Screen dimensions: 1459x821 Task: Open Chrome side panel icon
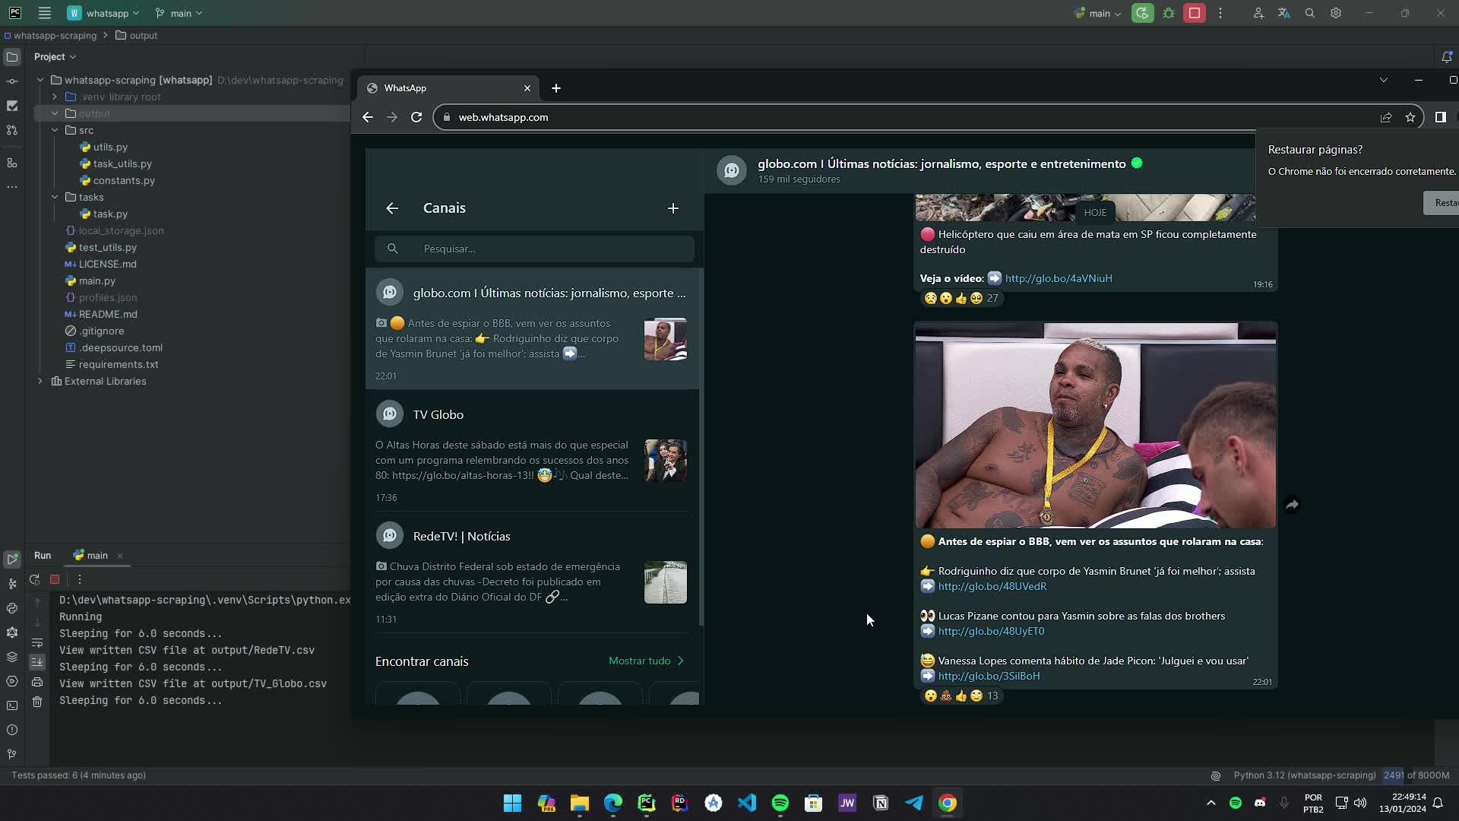pos(1441,117)
